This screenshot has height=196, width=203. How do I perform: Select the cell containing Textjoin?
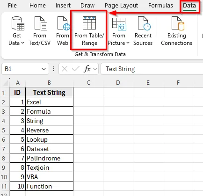pos(49,167)
